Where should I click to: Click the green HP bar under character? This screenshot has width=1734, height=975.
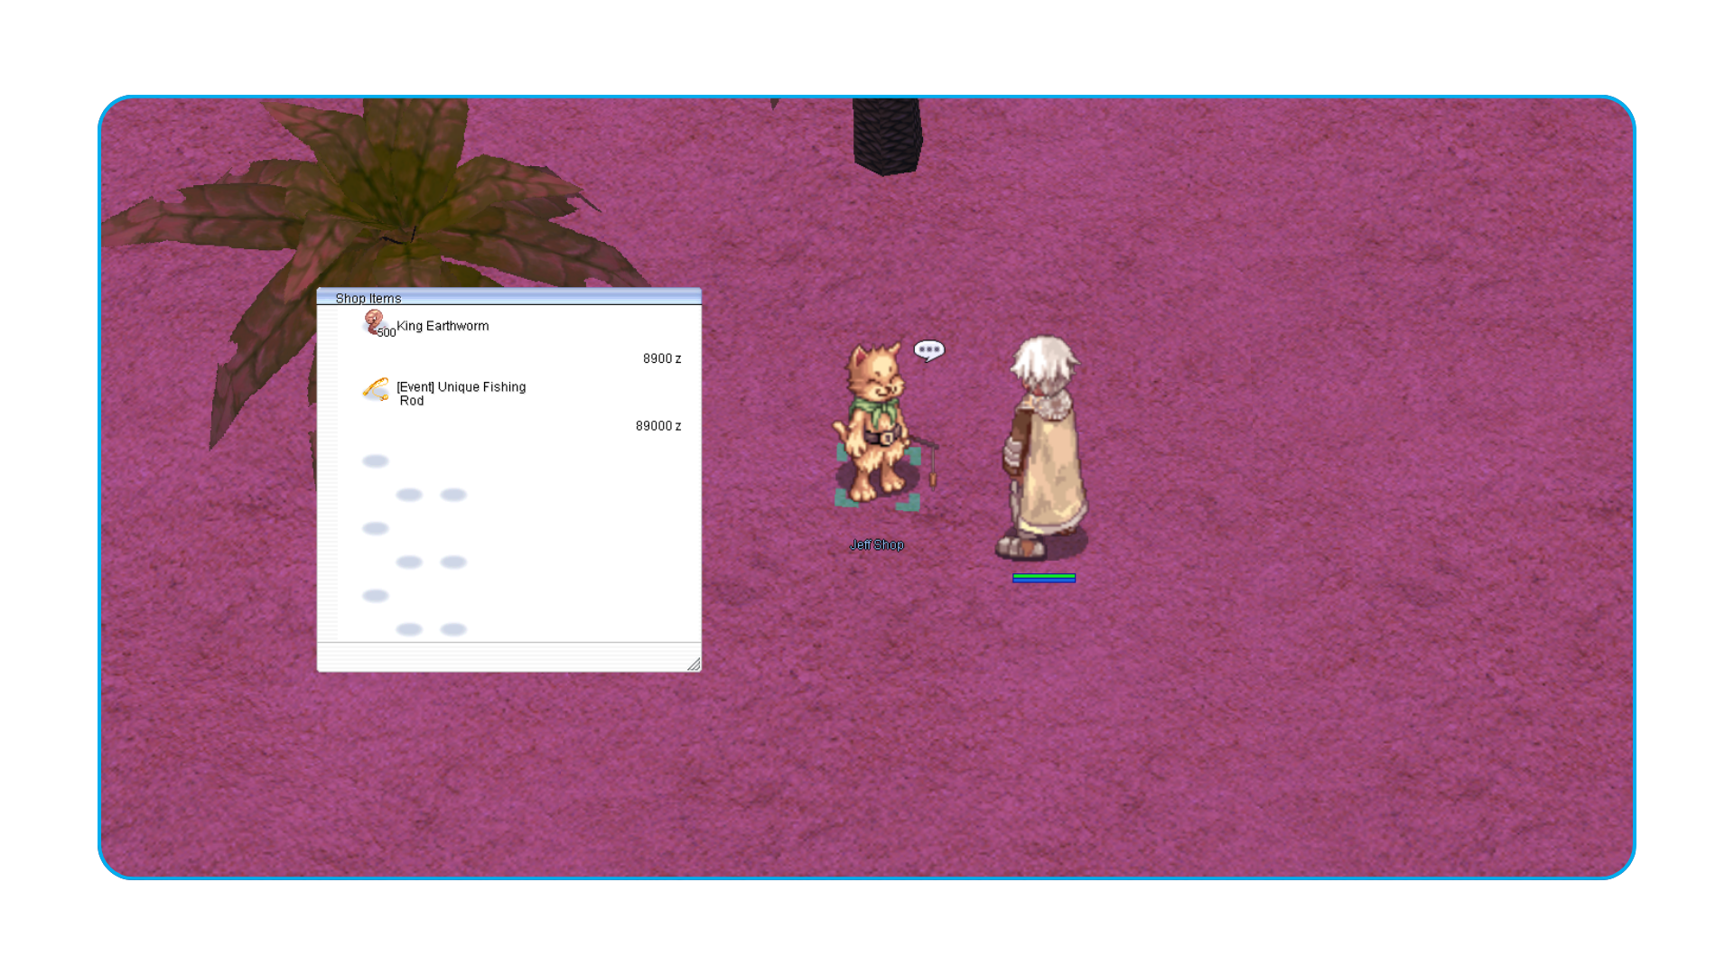click(x=1044, y=576)
